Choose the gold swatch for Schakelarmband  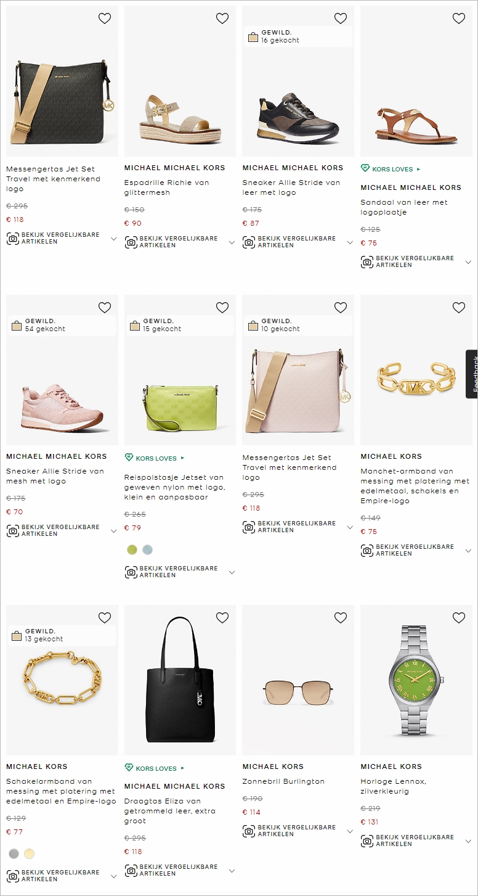(x=29, y=854)
